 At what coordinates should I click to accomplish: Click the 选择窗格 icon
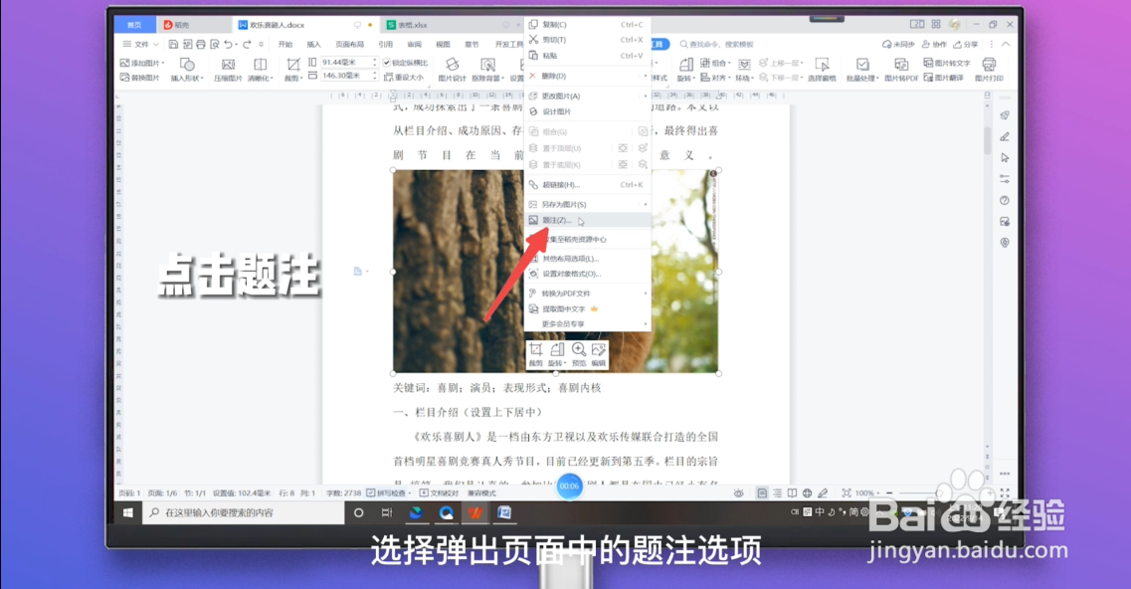tap(822, 70)
